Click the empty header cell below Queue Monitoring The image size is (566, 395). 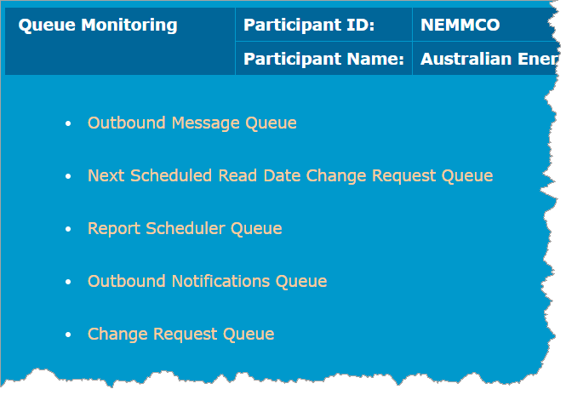(x=119, y=60)
